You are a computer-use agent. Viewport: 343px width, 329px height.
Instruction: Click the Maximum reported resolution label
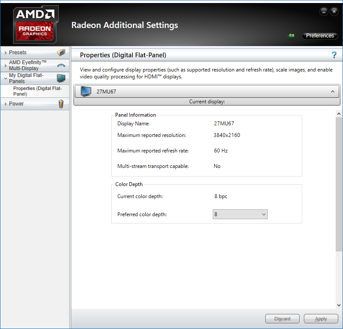tap(152, 135)
